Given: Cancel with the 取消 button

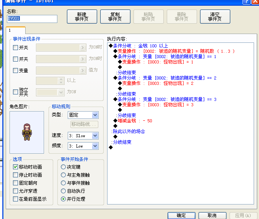Looking at the screenshot, I should pos(212,216).
